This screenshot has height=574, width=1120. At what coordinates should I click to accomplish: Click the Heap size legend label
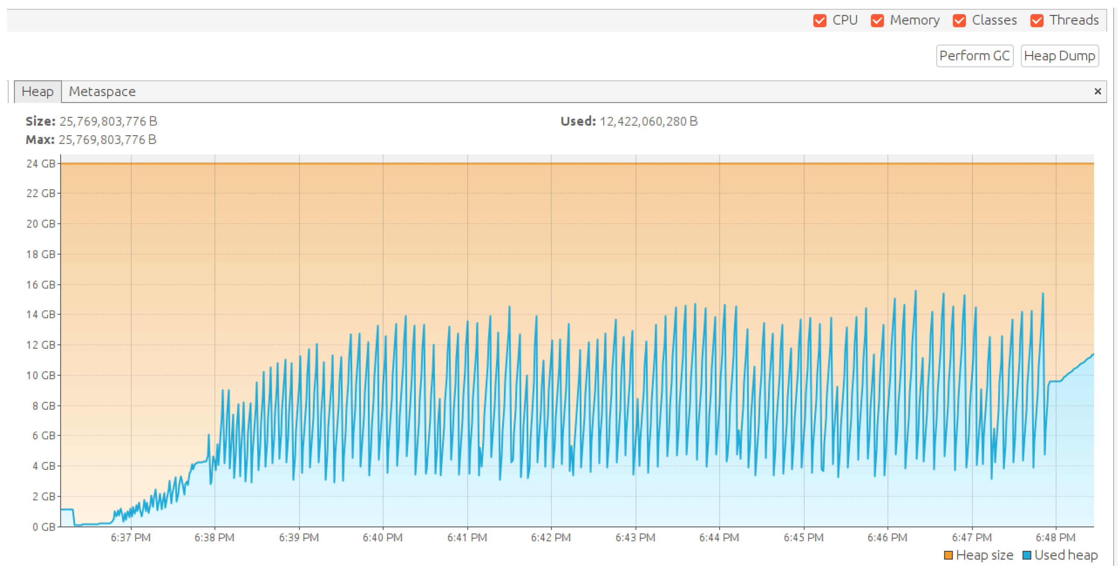[984, 555]
